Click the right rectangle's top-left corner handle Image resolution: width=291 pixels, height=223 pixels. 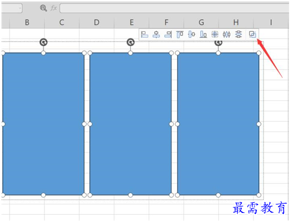coord(177,53)
